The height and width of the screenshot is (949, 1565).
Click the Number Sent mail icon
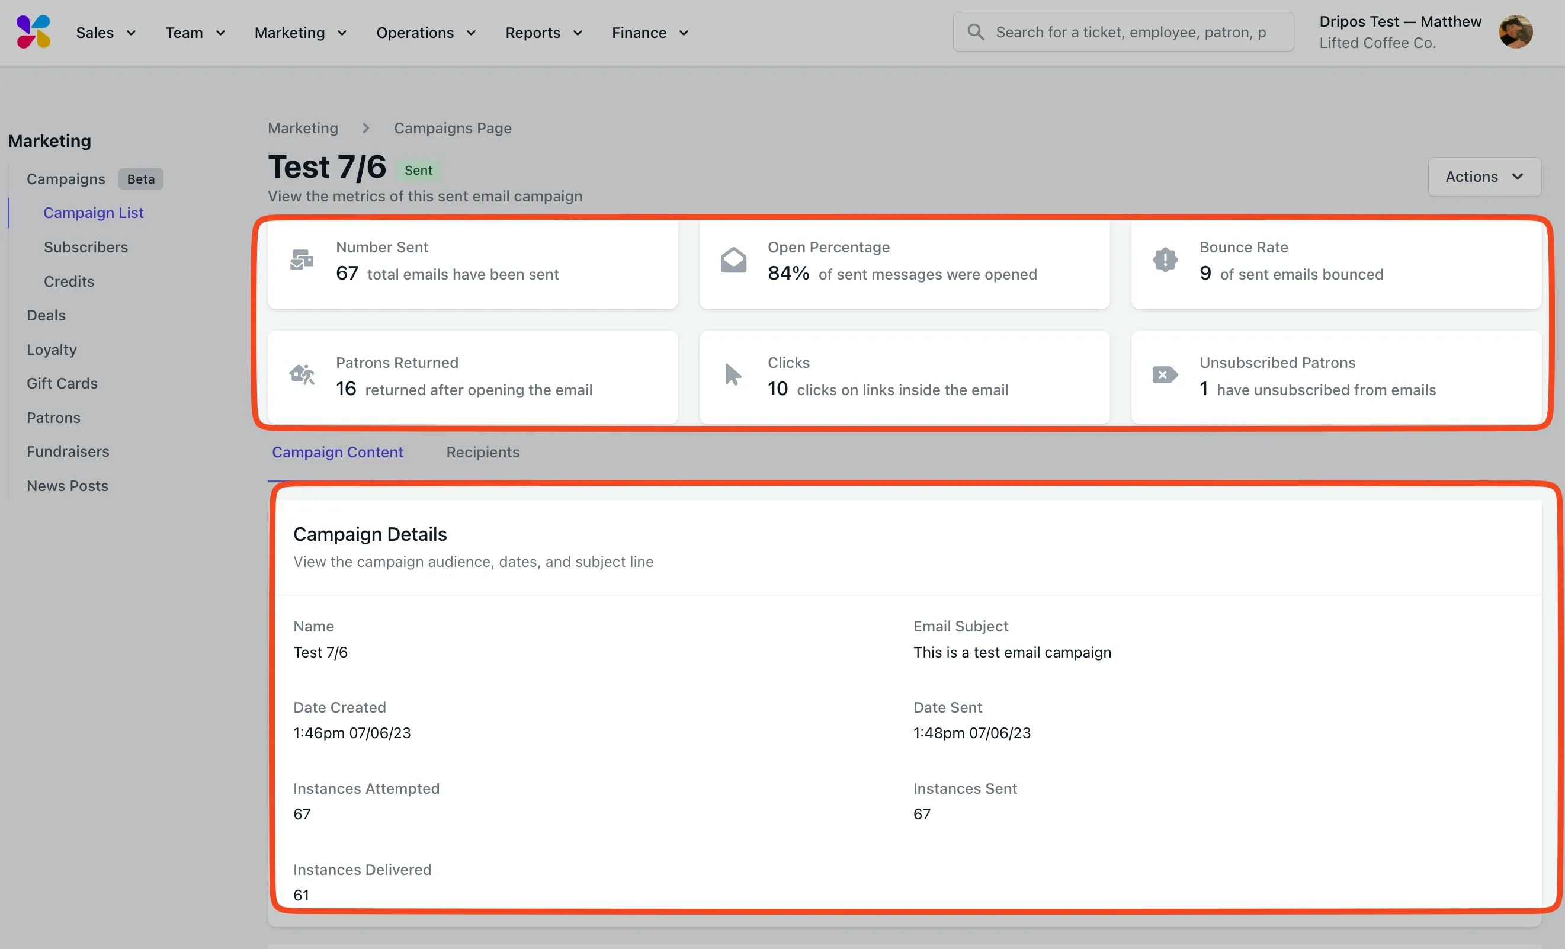pyautogui.click(x=302, y=260)
